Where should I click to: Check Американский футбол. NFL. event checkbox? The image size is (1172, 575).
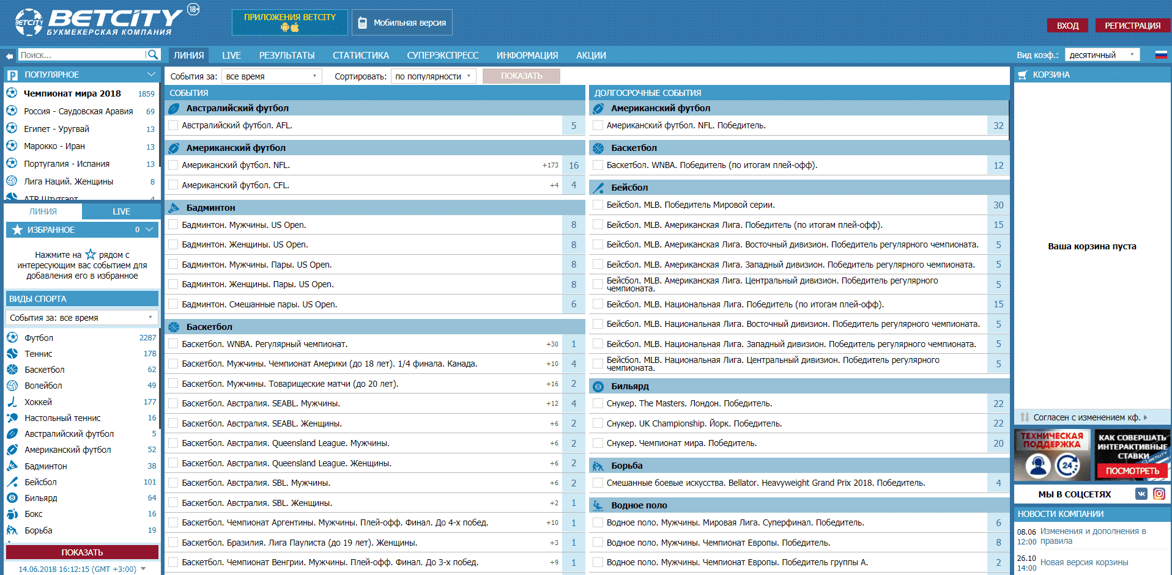[x=173, y=165]
